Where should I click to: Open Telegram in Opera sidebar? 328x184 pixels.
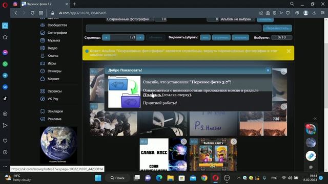(x=5, y=75)
